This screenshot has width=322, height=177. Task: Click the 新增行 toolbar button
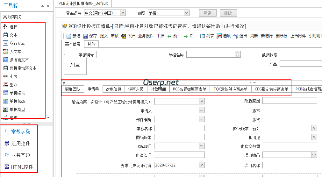click(267, 36)
